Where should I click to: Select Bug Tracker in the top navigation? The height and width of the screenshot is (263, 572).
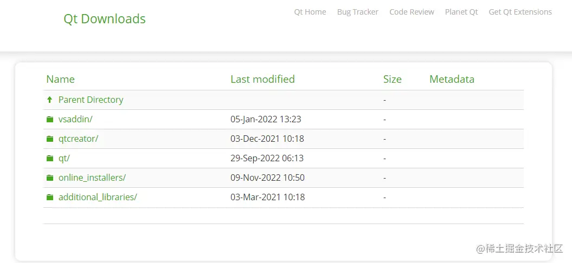[358, 12]
